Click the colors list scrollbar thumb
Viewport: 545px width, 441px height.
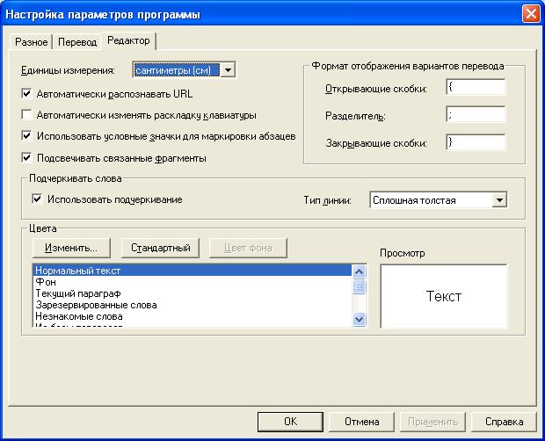(359, 286)
